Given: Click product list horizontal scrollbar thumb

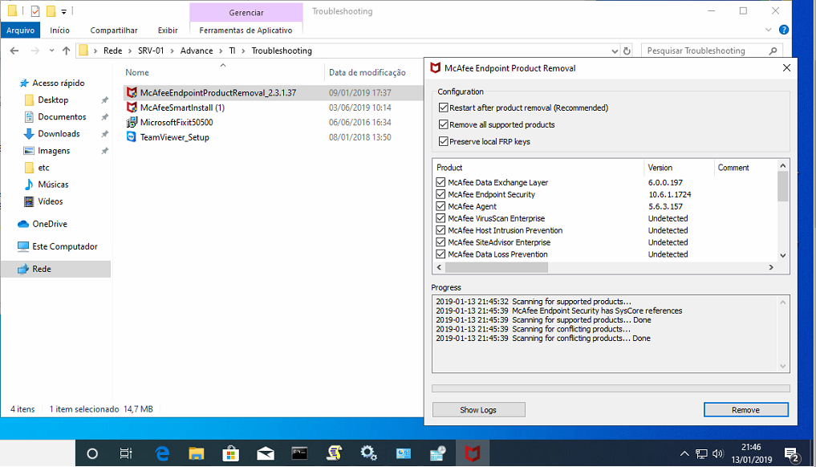Looking at the screenshot, I should point(496,267).
